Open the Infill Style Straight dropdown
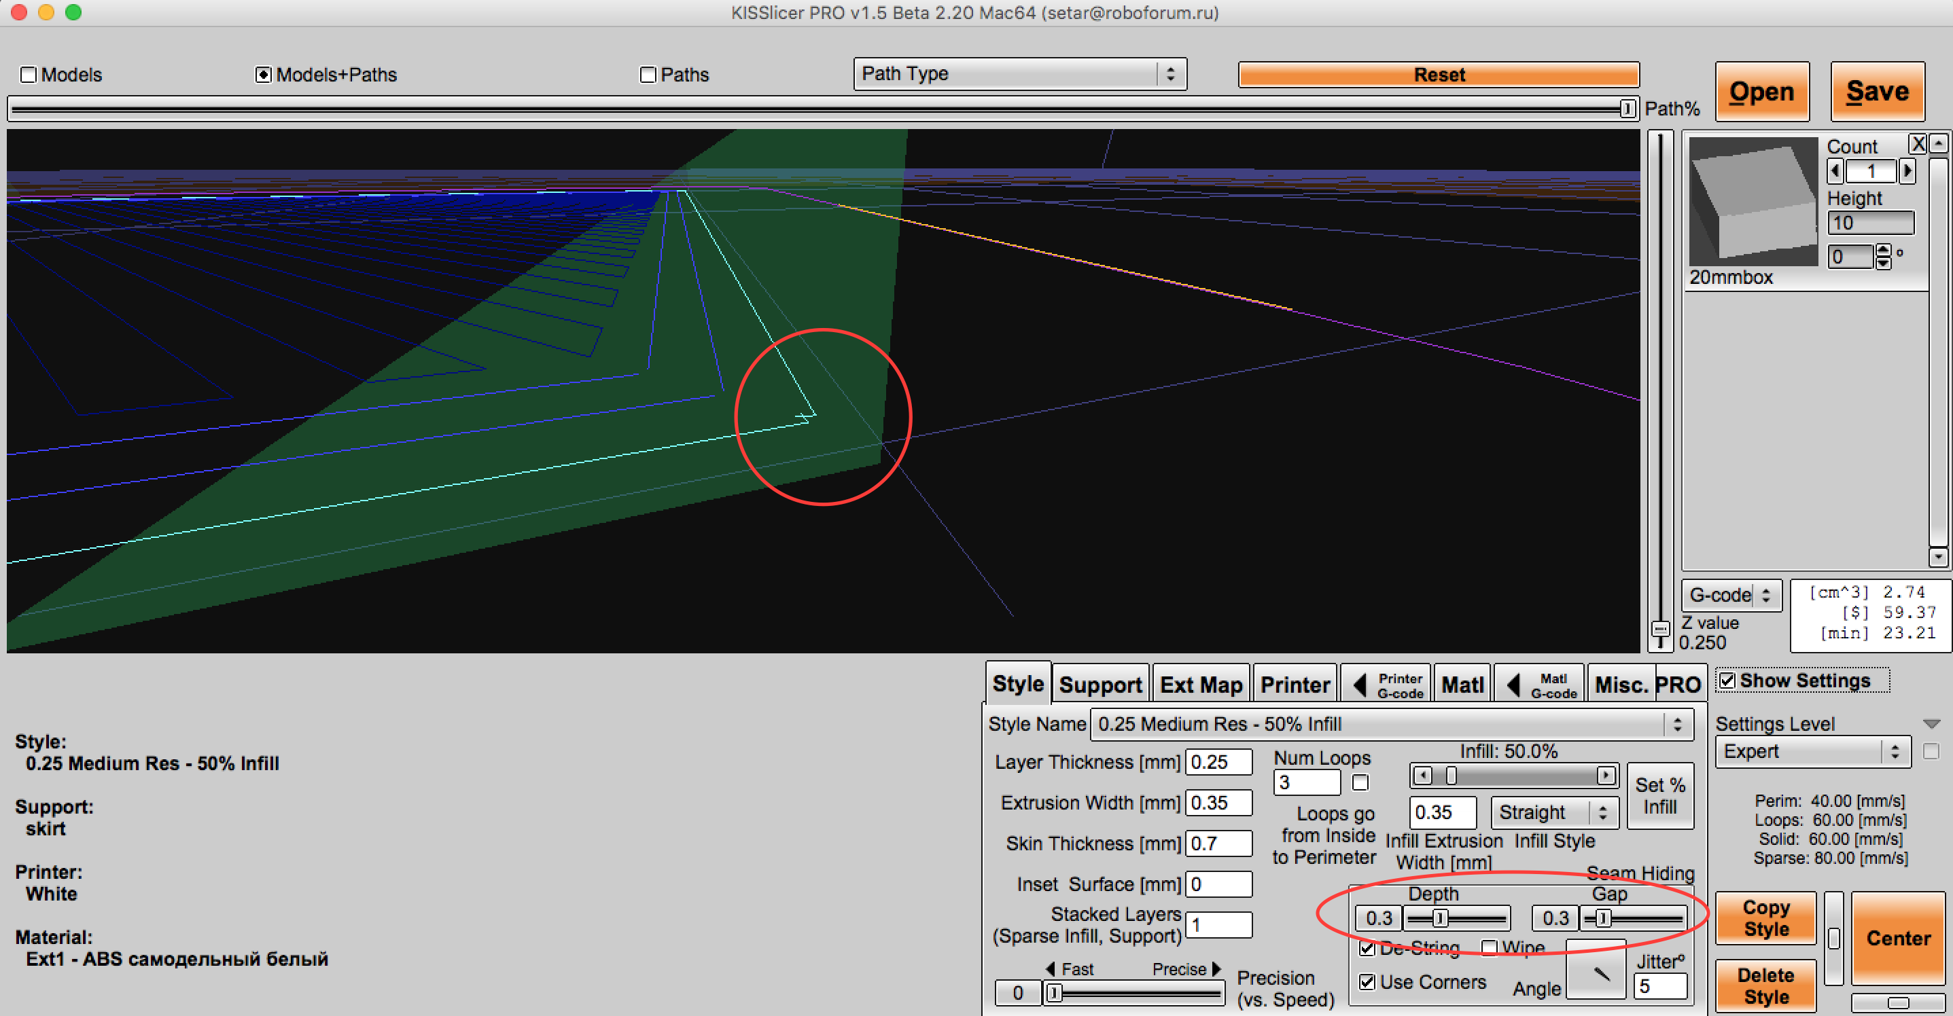 (x=1553, y=812)
